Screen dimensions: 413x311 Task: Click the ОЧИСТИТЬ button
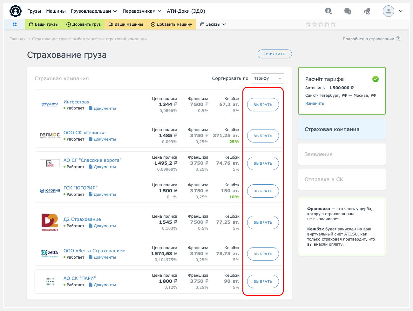tap(275, 54)
